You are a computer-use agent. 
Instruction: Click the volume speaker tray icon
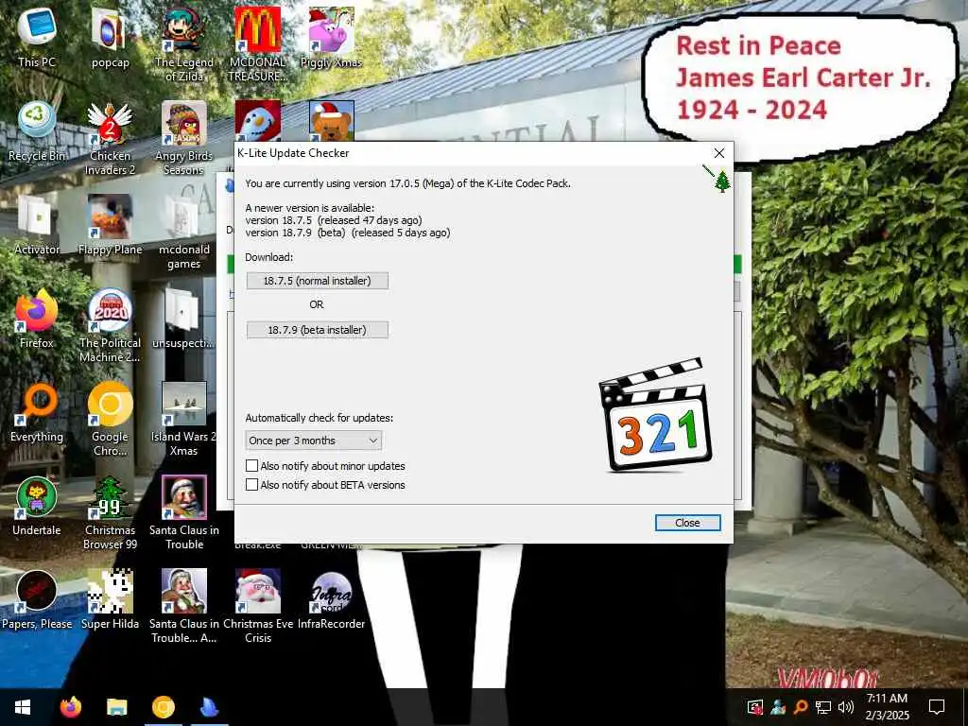click(846, 707)
